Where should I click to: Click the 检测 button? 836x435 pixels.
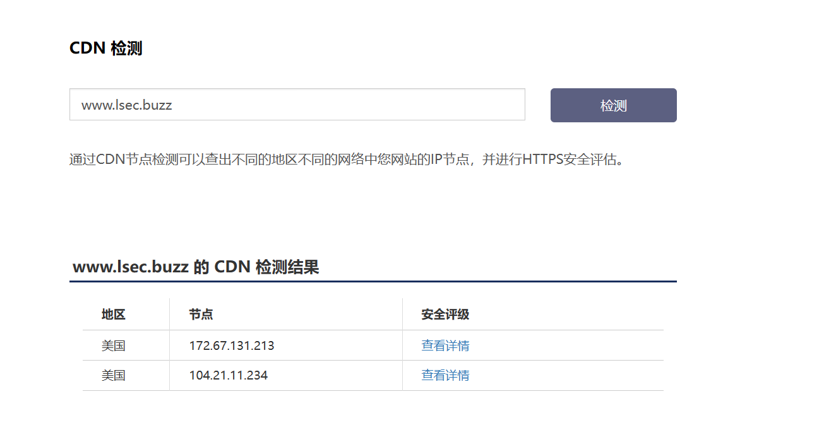pyautogui.click(x=613, y=105)
